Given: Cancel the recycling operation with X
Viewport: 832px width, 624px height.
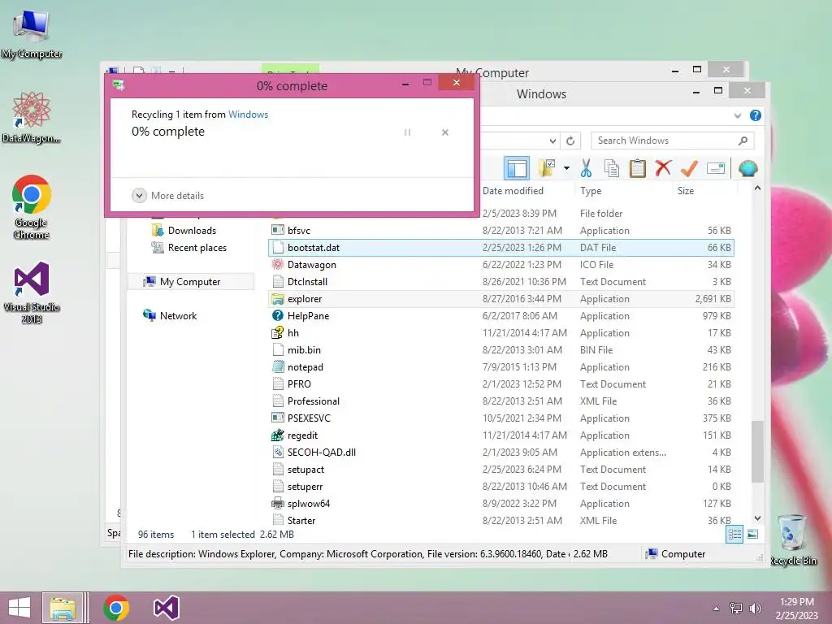Looking at the screenshot, I should click(445, 132).
